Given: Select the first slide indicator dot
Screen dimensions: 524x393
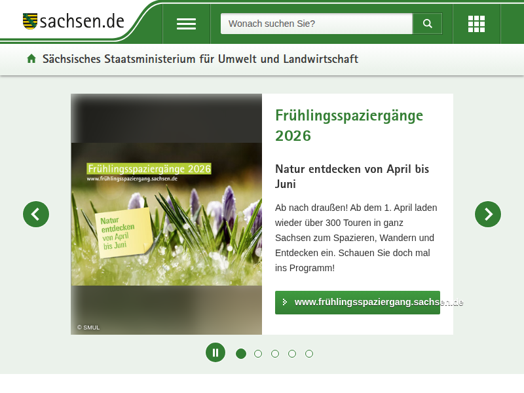Looking at the screenshot, I should click(x=241, y=354).
